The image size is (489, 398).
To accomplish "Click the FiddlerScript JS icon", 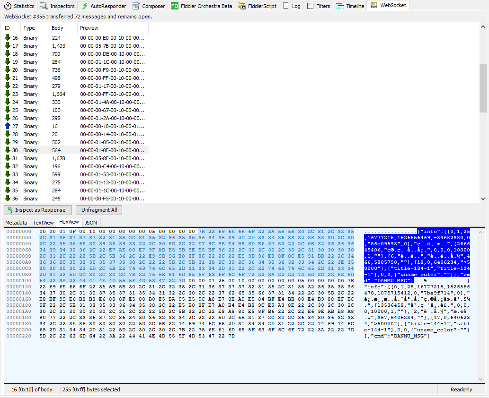I will click(242, 6).
